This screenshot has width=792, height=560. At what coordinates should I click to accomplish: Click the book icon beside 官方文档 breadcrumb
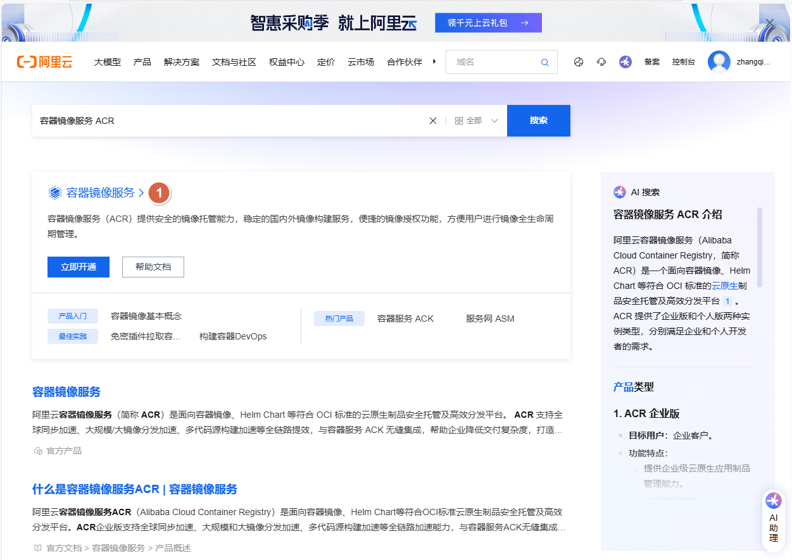(x=37, y=548)
